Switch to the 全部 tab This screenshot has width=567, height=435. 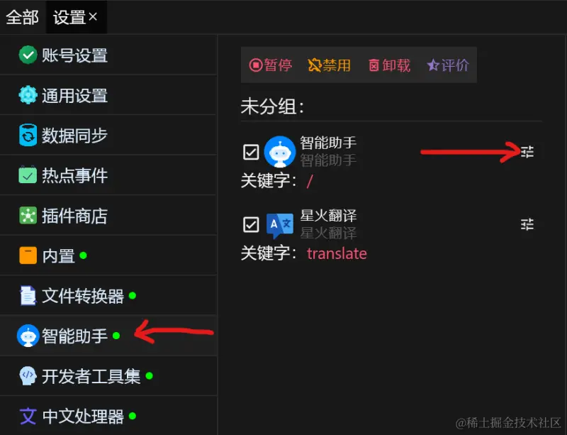(23, 17)
